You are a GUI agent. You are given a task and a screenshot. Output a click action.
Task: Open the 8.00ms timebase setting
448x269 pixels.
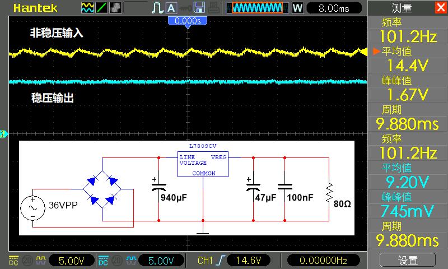(x=333, y=8)
